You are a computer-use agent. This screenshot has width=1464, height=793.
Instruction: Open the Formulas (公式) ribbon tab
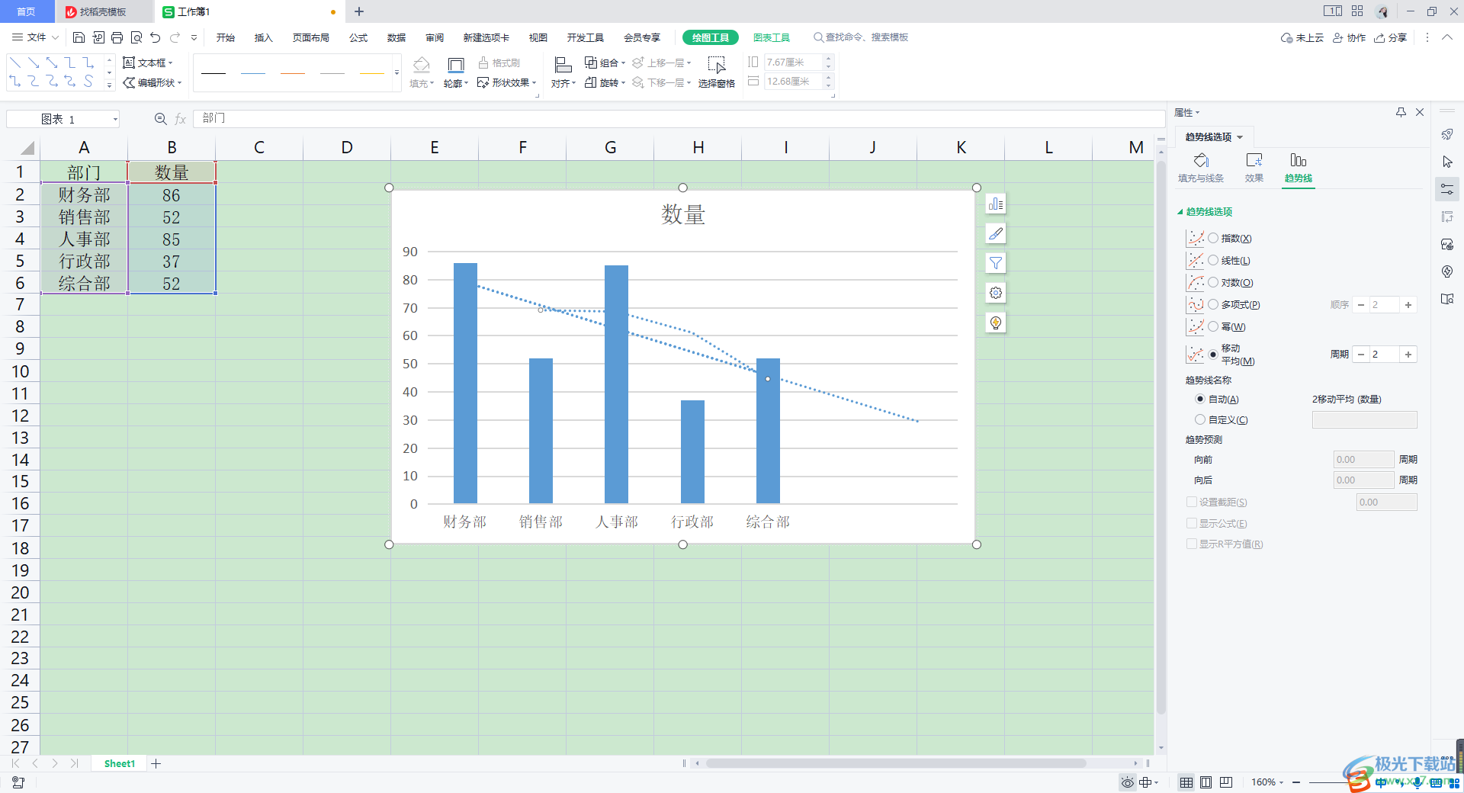[x=358, y=37]
